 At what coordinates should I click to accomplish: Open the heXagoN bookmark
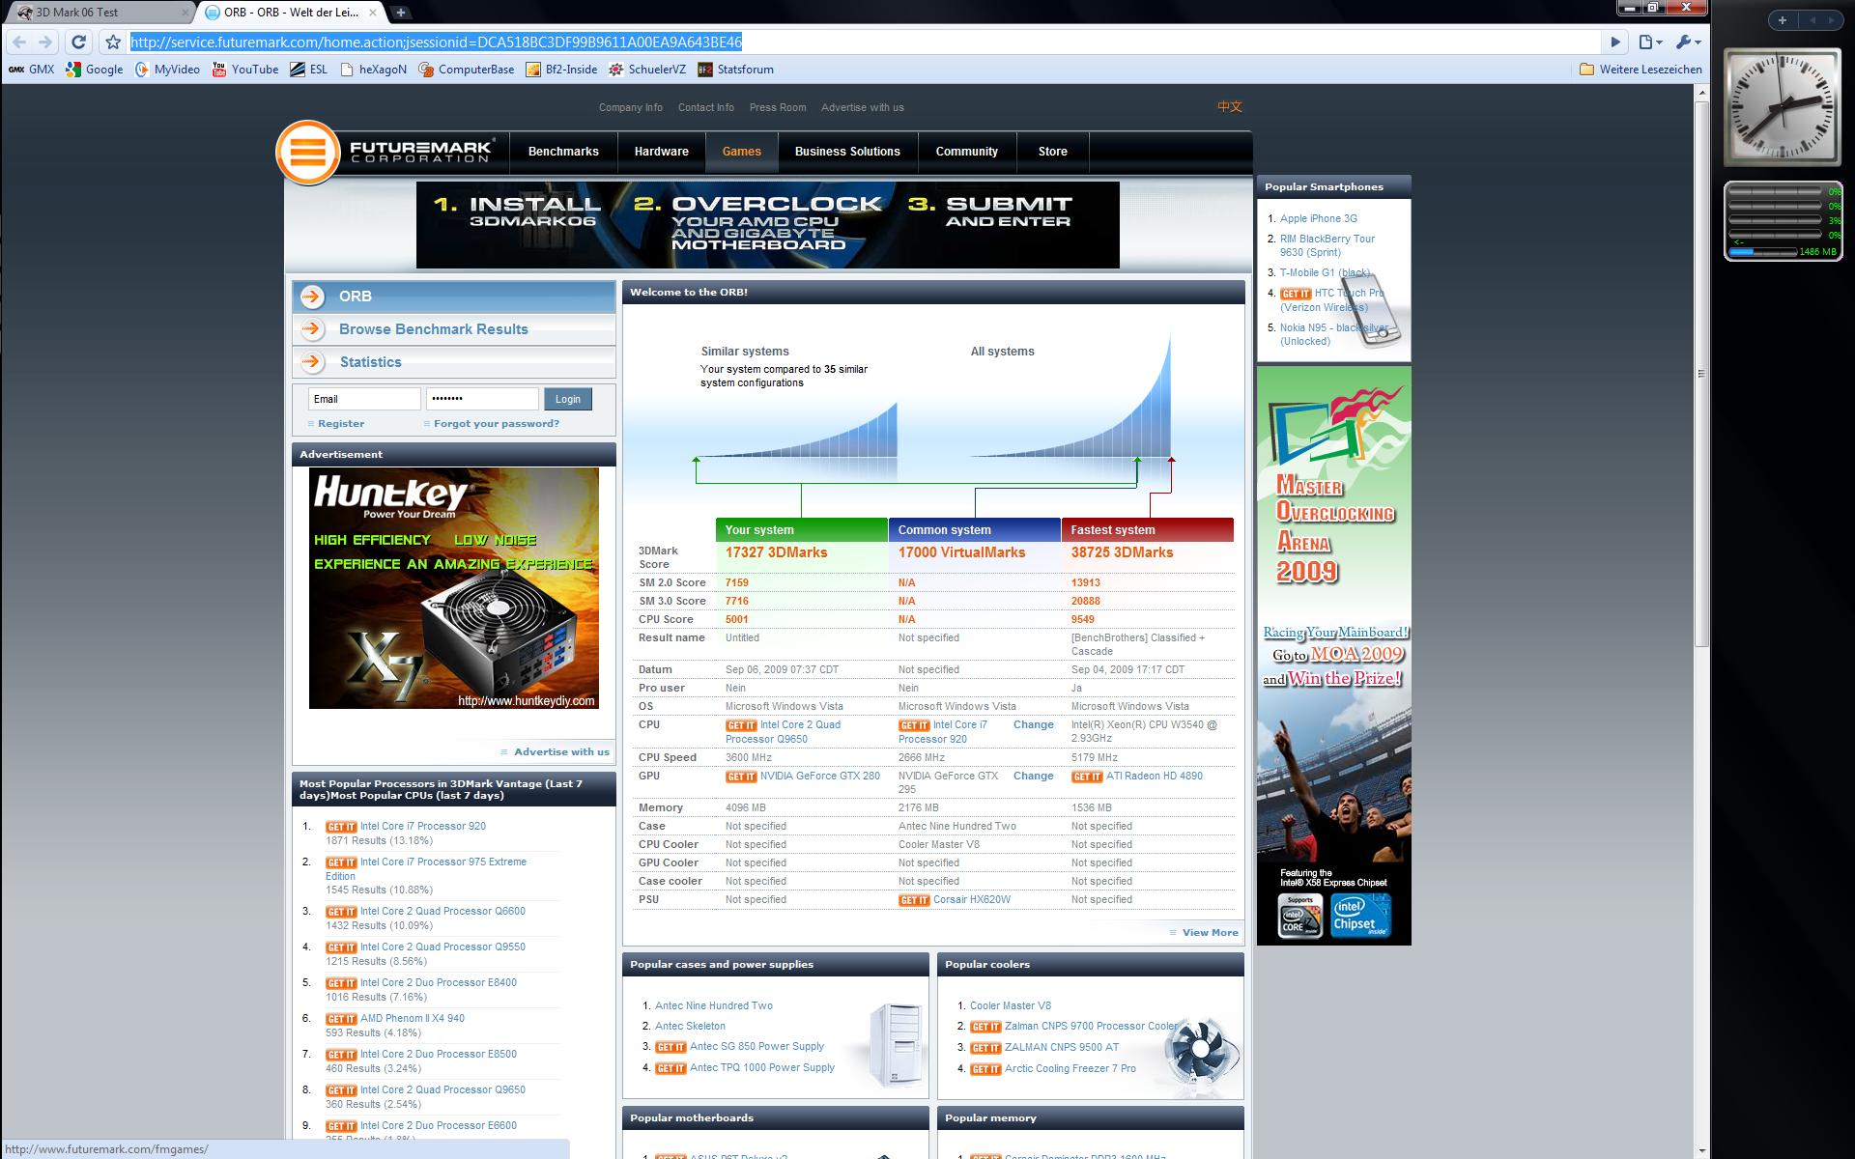tap(373, 70)
